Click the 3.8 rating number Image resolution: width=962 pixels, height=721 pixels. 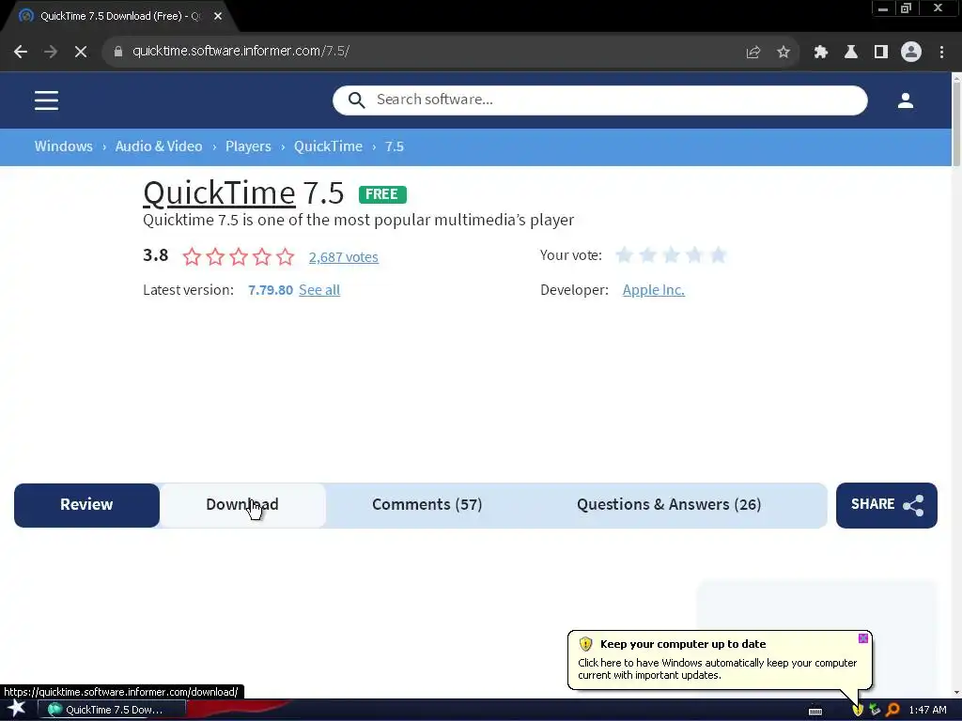tap(156, 255)
